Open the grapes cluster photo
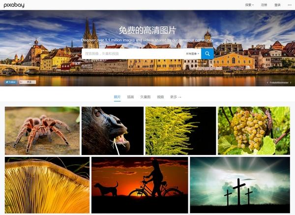 click(254, 131)
